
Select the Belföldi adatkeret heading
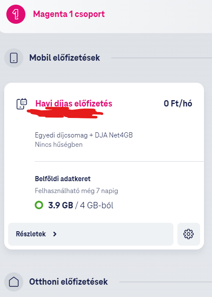coord(63,179)
